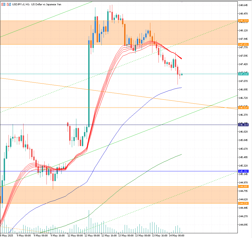Click the 145.845 value on price axis
Viewport: 252px width, 238px height.
click(x=243, y=140)
